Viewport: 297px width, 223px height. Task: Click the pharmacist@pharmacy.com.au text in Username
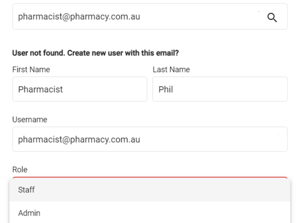[79, 140]
